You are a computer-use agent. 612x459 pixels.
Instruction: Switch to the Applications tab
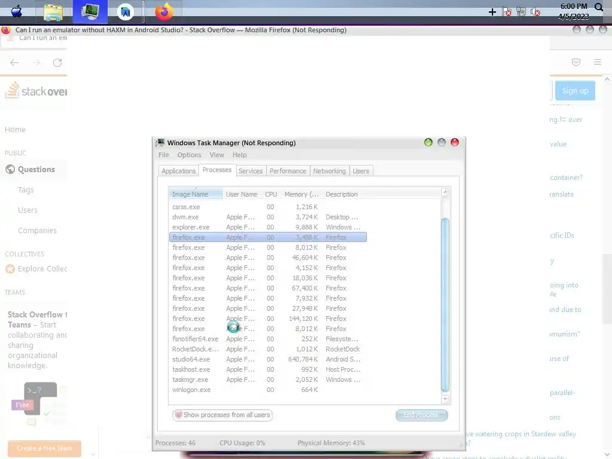click(x=178, y=171)
